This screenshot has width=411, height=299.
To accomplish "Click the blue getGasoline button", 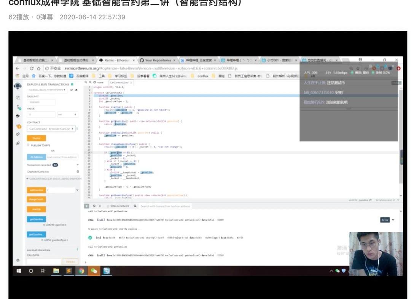I will [36, 219].
